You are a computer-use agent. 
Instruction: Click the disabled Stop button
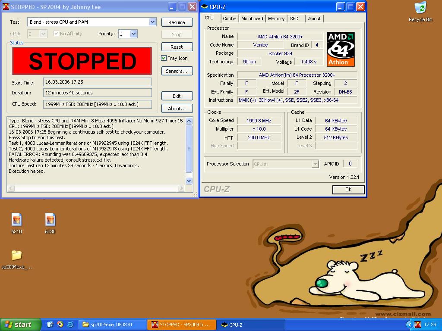tap(177, 34)
